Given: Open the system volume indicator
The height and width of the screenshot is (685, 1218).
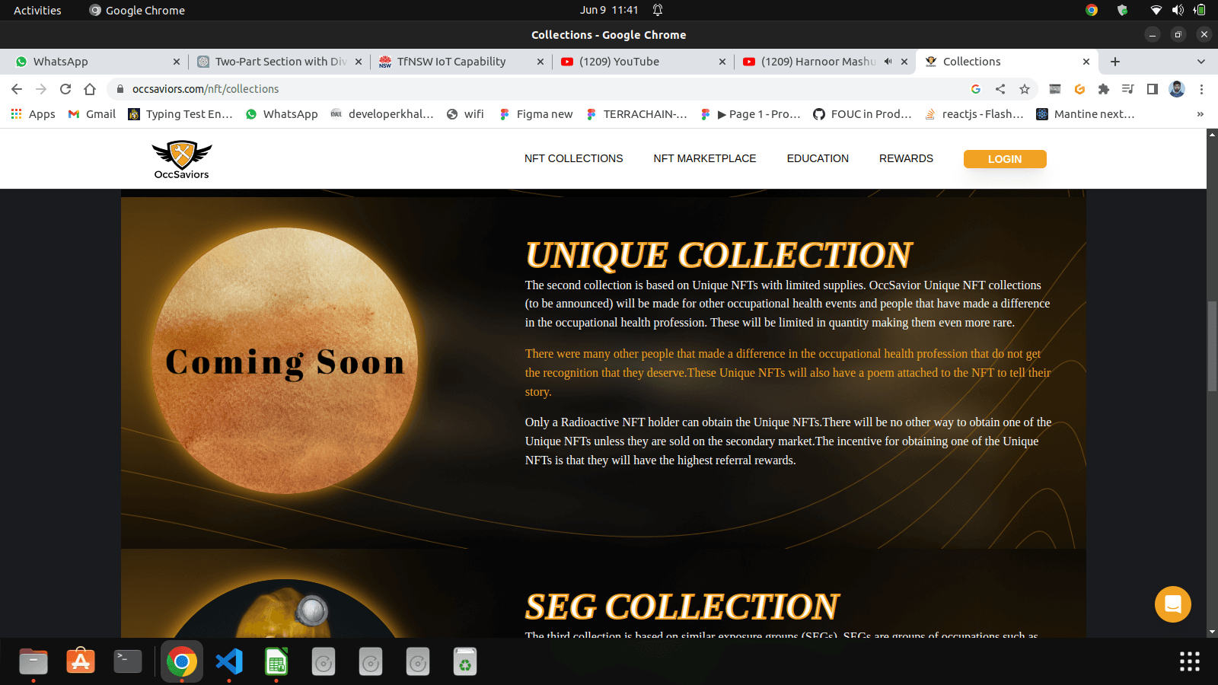Looking at the screenshot, I should click(x=1178, y=10).
